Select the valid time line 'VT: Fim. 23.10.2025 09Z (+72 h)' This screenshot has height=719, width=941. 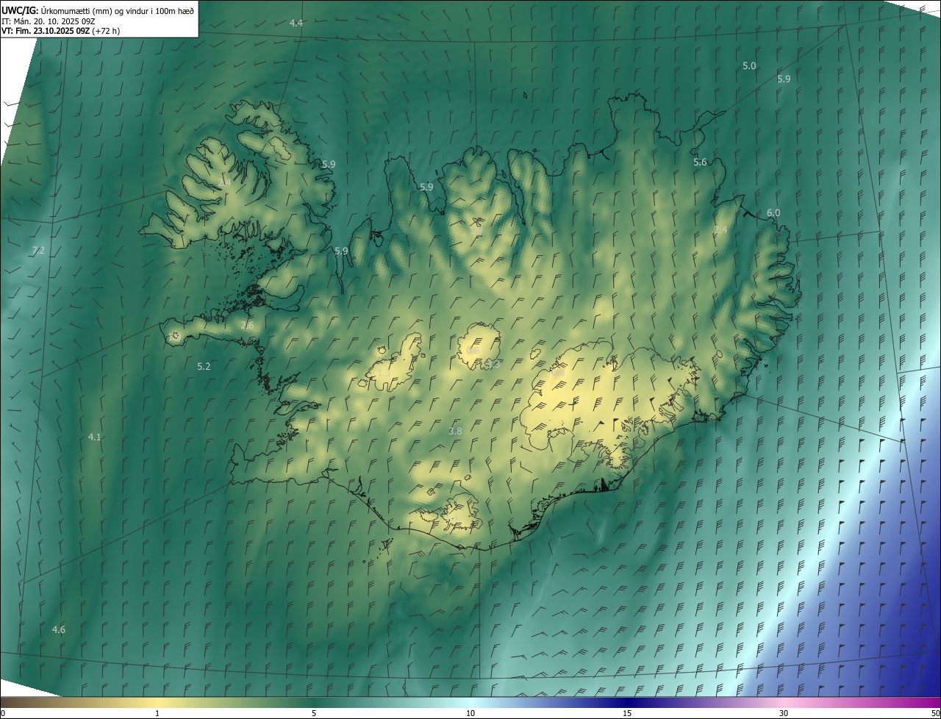pyautogui.click(x=61, y=31)
